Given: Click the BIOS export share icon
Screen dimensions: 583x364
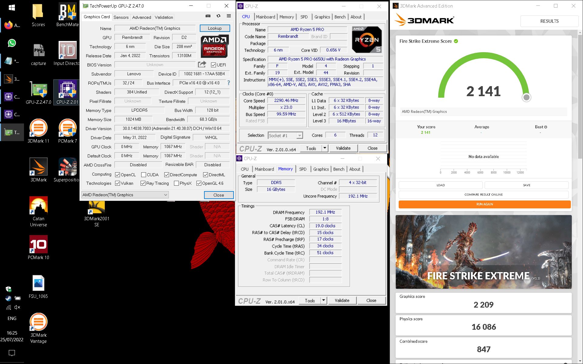Looking at the screenshot, I should pos(202,64).
